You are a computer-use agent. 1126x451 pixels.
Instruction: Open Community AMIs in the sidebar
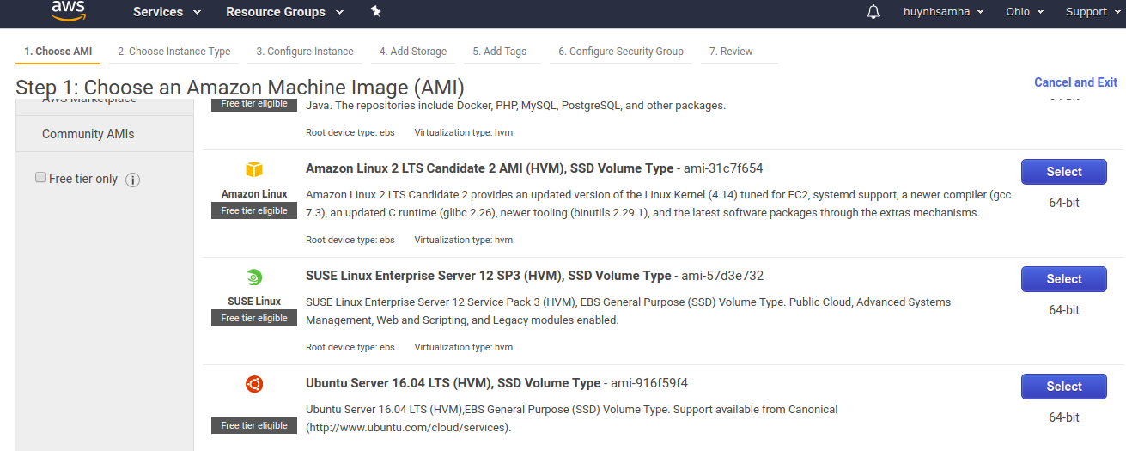88,134
